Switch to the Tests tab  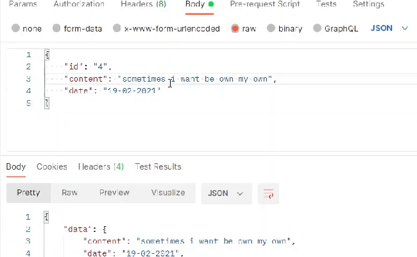tap(327, 4)
